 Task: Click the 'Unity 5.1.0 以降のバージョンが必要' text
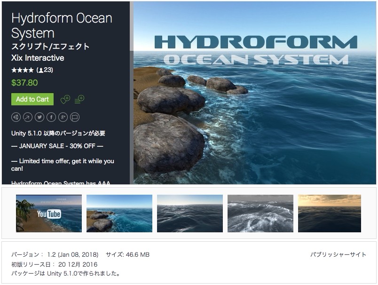pos(58,134)
